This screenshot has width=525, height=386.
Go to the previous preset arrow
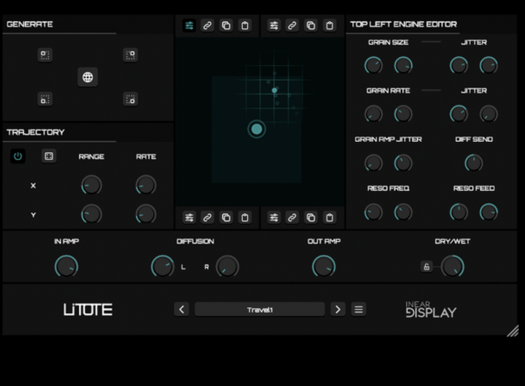click(x=181, y=310)
